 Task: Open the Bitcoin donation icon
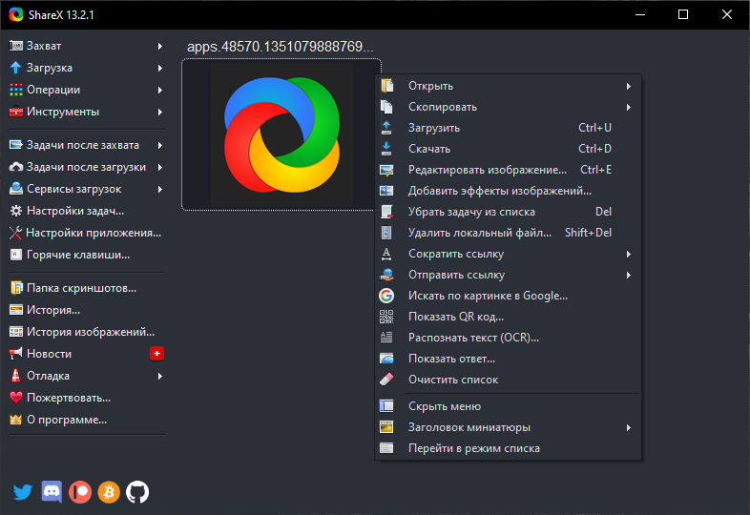pyautogui.click(x=109, y=492)
